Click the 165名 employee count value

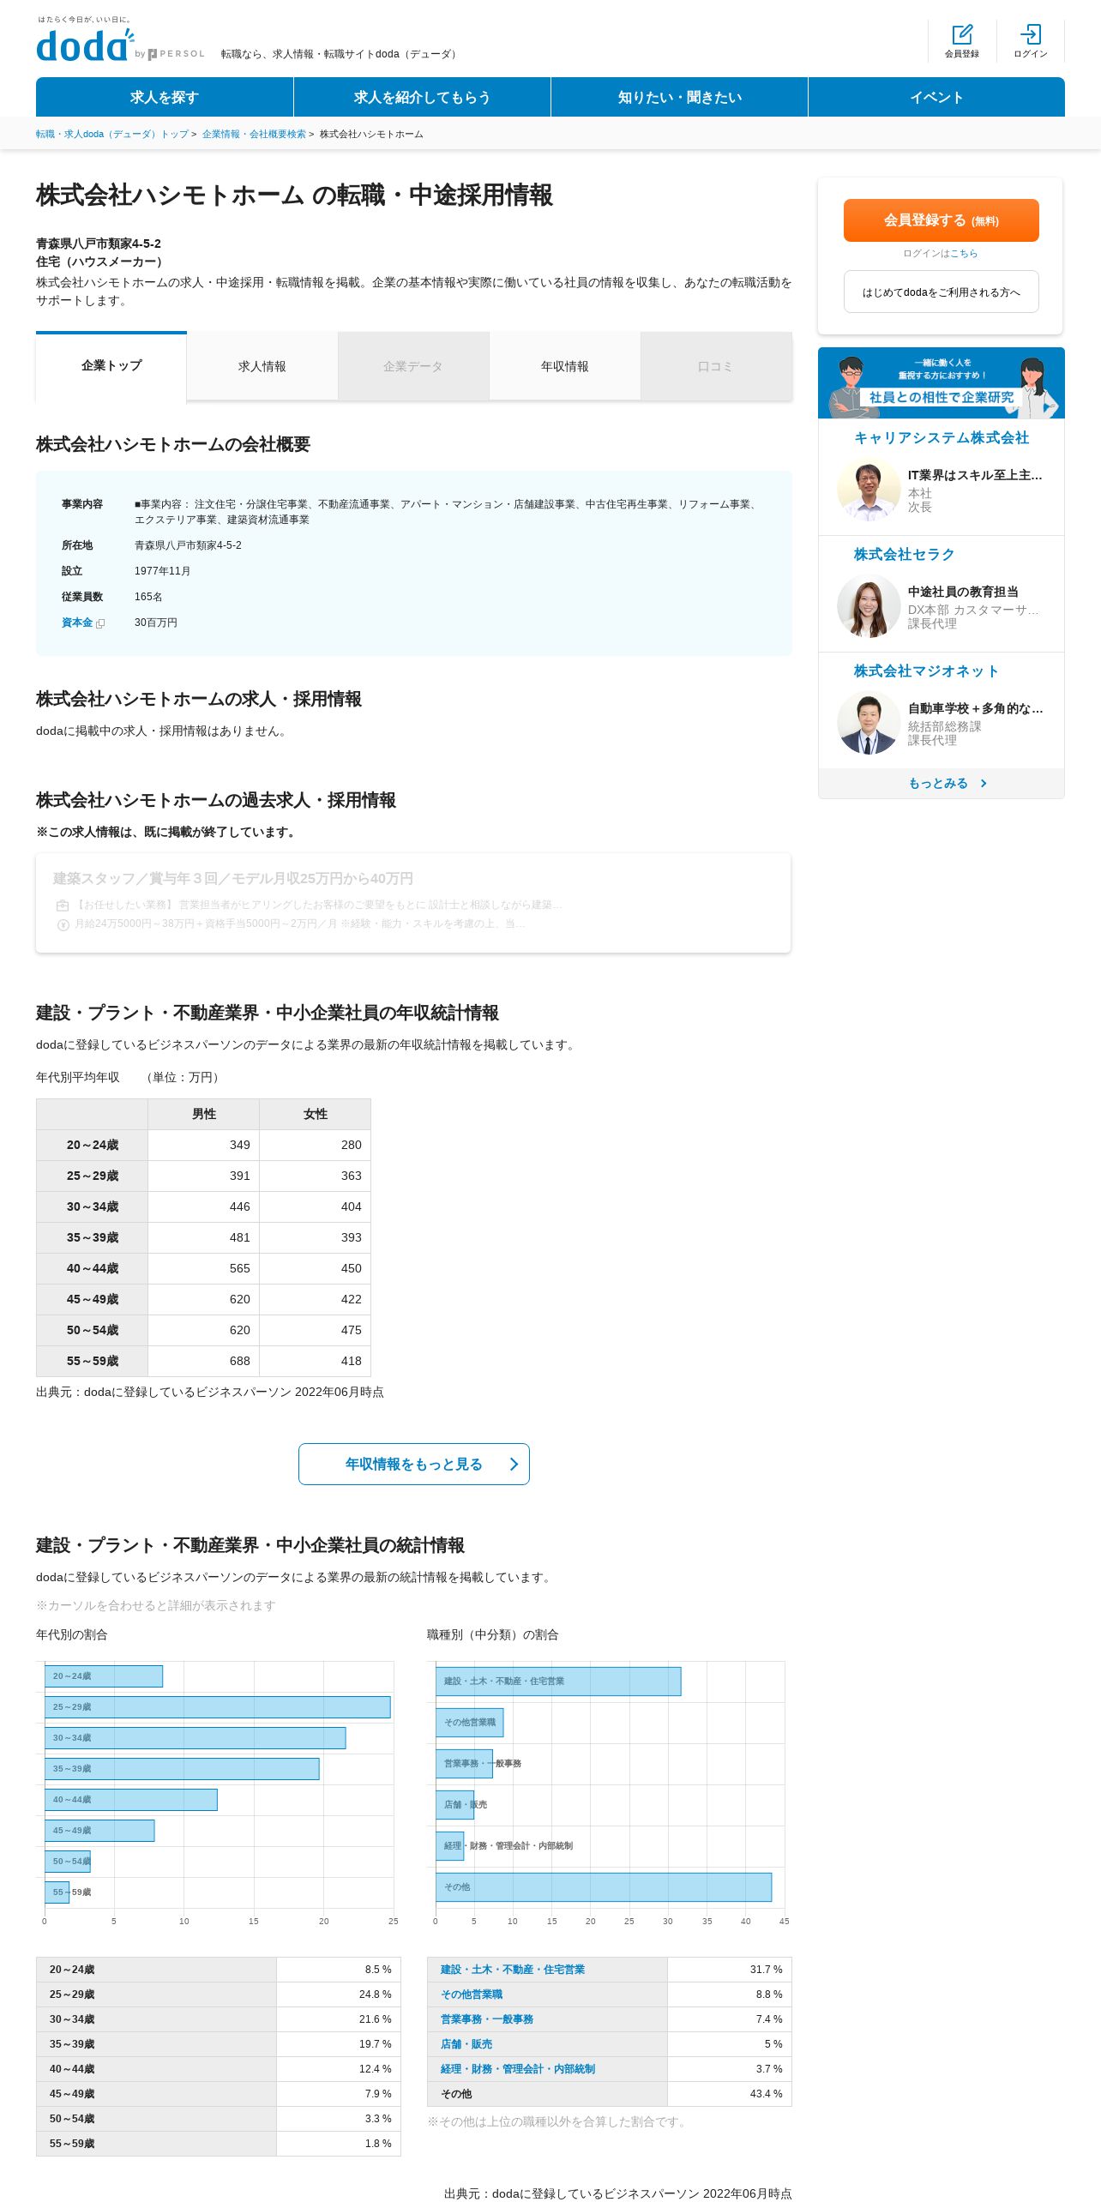click(148, 597)
